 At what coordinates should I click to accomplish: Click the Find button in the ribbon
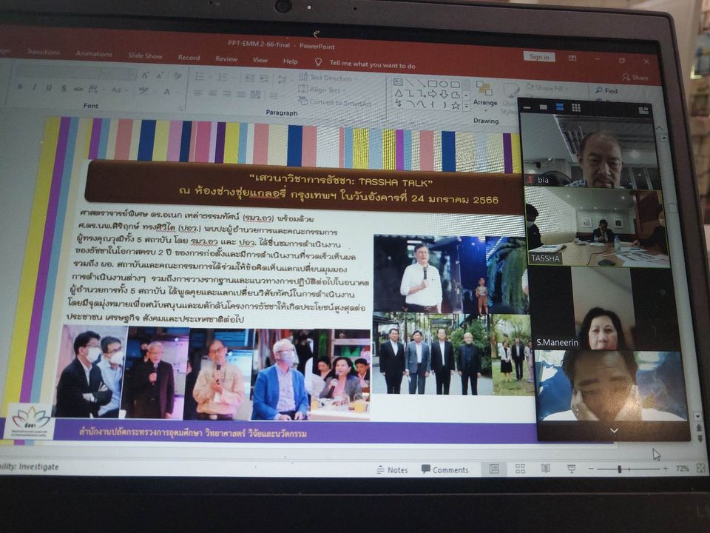point(606,91)
